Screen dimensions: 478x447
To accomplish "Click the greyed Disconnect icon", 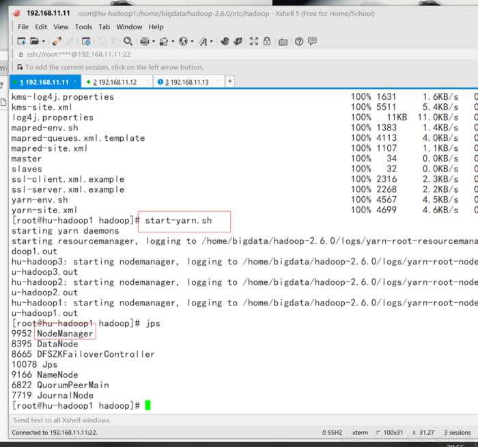I will 70,41.
